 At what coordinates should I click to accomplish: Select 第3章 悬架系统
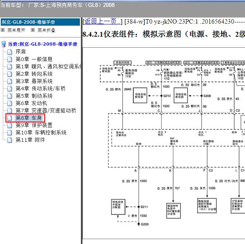pyautogui.click(x=34, y=81)
